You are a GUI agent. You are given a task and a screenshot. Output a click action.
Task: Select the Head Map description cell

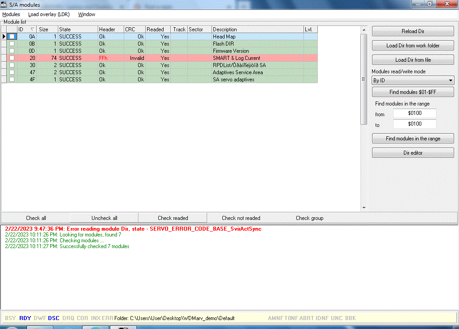(x=258, y=37)
